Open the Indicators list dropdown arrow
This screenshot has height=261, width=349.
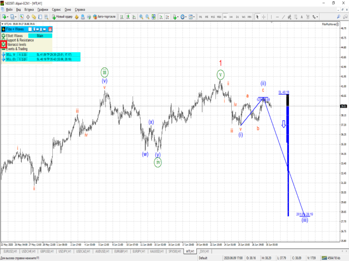(x=178, y=17)
